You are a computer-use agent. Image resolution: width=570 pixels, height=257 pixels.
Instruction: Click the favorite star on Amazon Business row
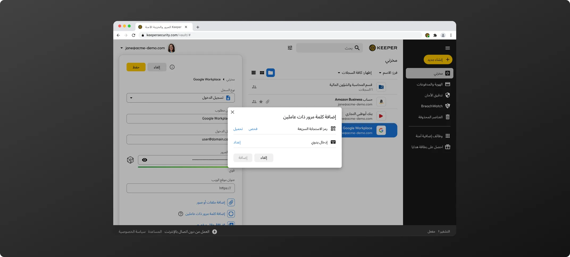[261, 102]
